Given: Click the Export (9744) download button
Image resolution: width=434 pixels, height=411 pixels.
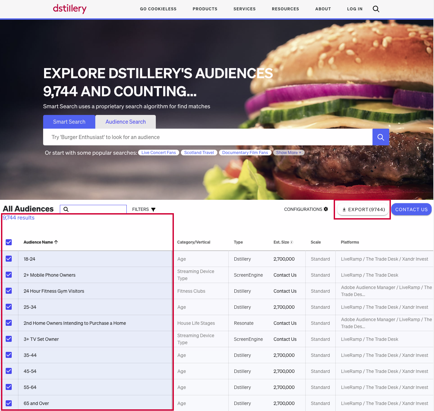Looking at the screenshot, I should tap(363, 210).
